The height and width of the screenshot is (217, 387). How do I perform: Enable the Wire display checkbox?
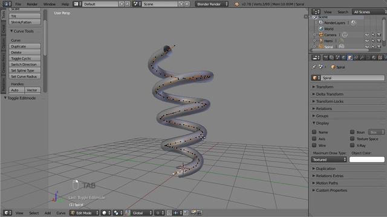pyautogui.click(x=314, y=145)
